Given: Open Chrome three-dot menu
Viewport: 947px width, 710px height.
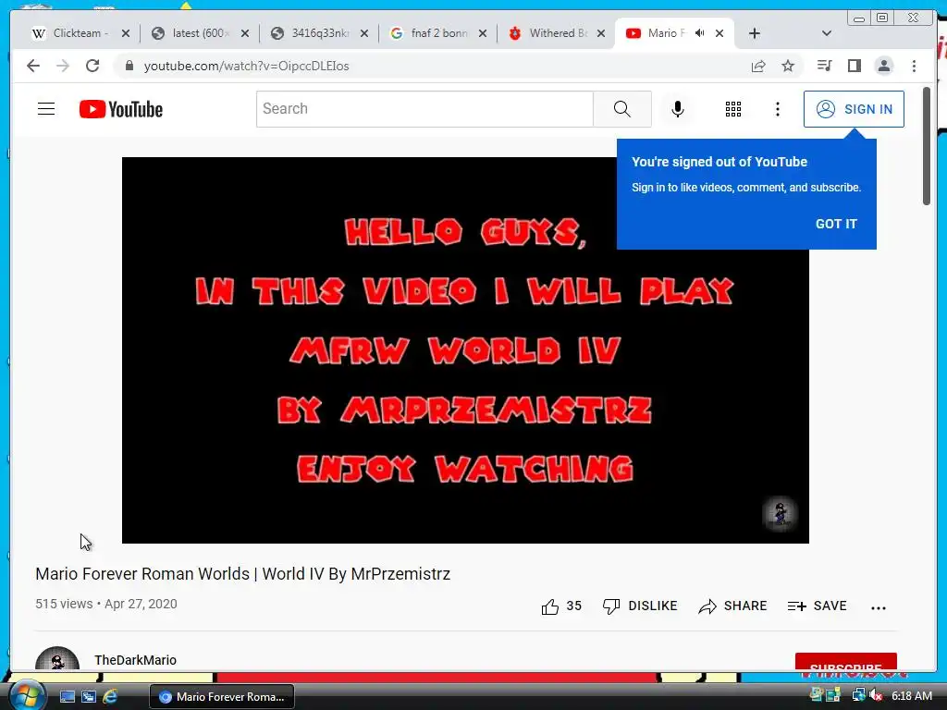Looking at the screenshot, I should [x=914, y=66].
